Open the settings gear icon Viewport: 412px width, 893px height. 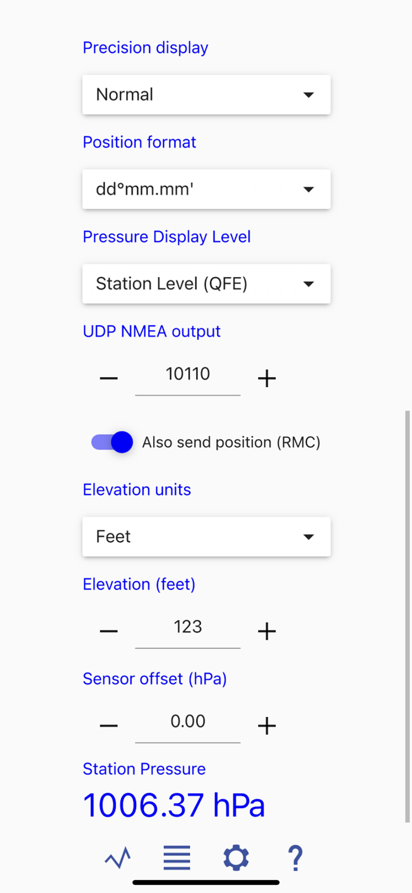236,858
